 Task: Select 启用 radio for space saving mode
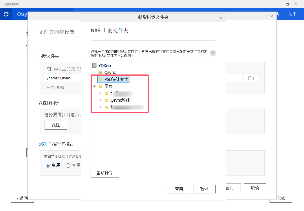pyautogui.click(x=48, y=166)
